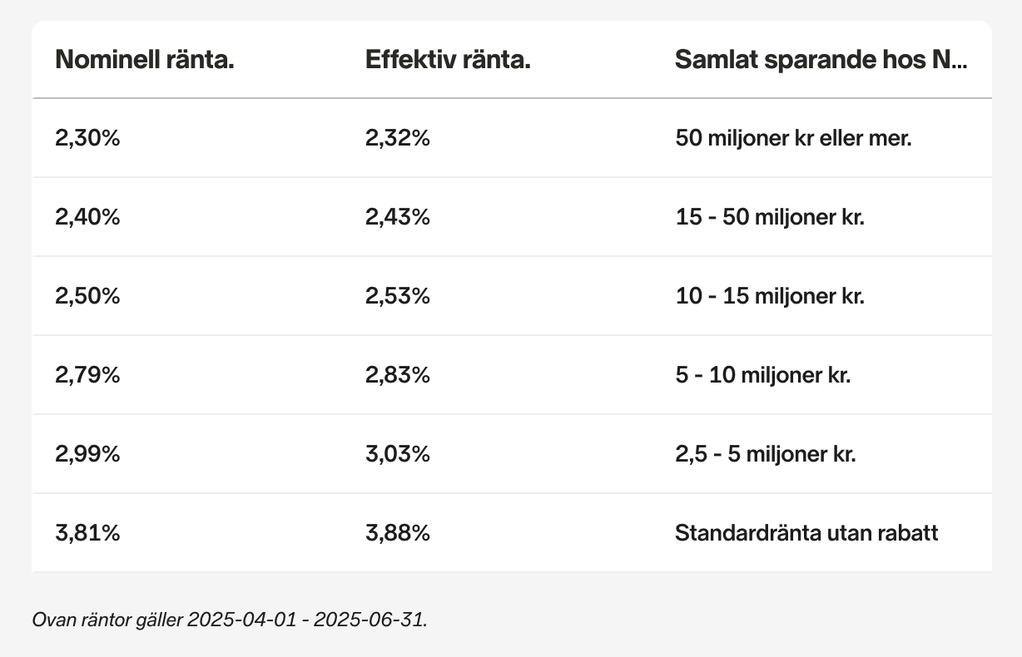Image resolution: width=1022 pixels, height=657 pixels.
Task: Select the "2,5 - 5 miljoner kr." cell
Action: (x=765, y=454)
